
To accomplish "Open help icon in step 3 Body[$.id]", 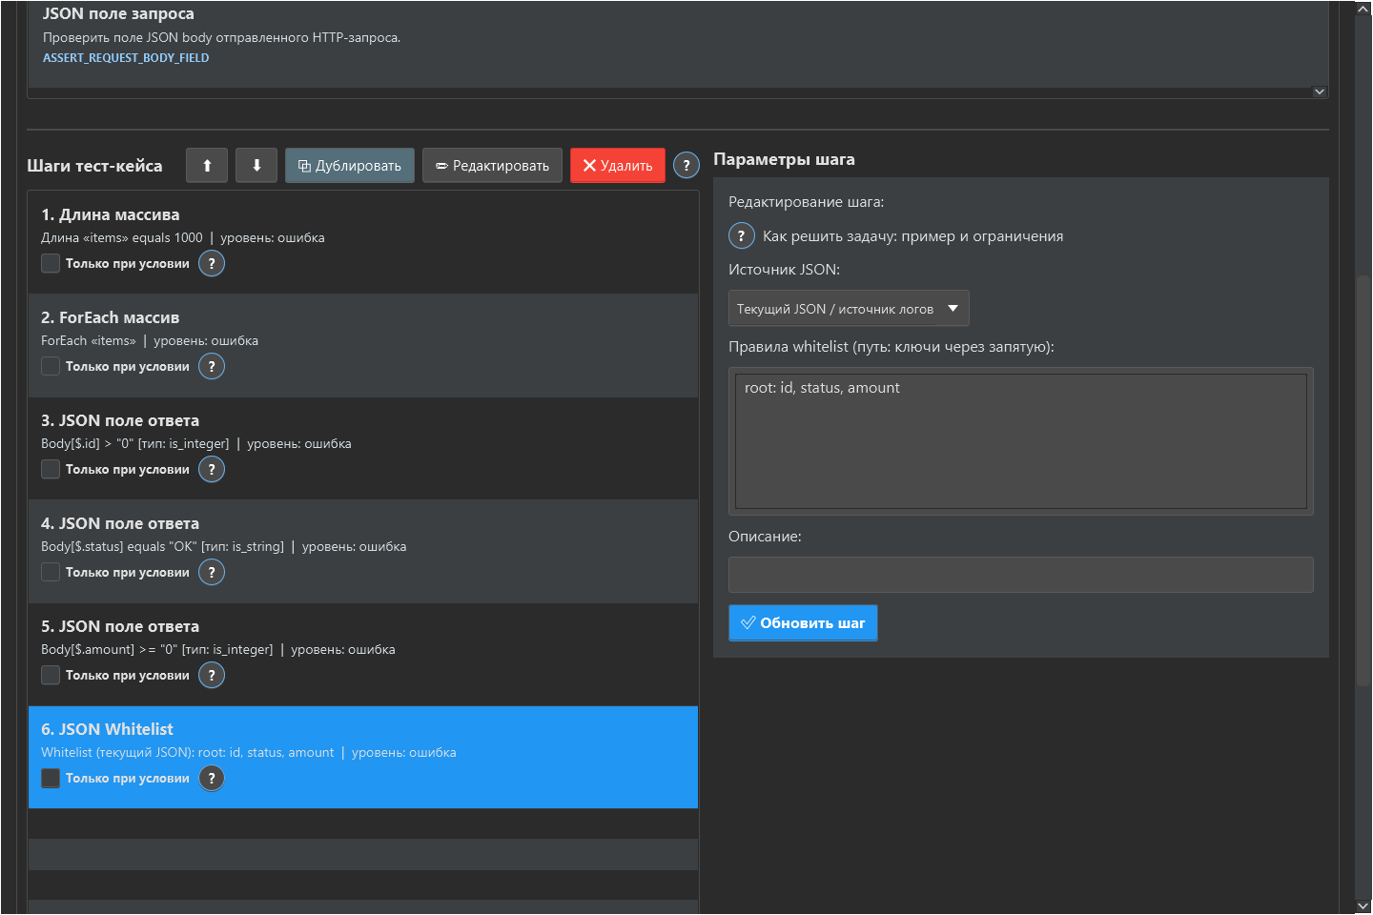I will (212, 469).
